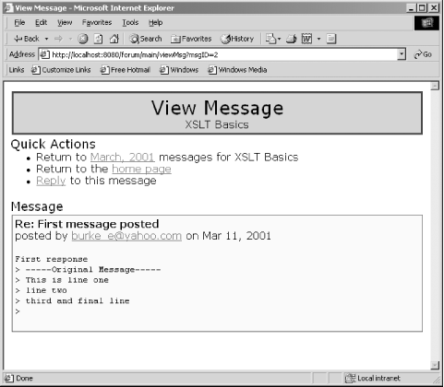
Task: Click the Back arrow button
Action: pos(27,39)
